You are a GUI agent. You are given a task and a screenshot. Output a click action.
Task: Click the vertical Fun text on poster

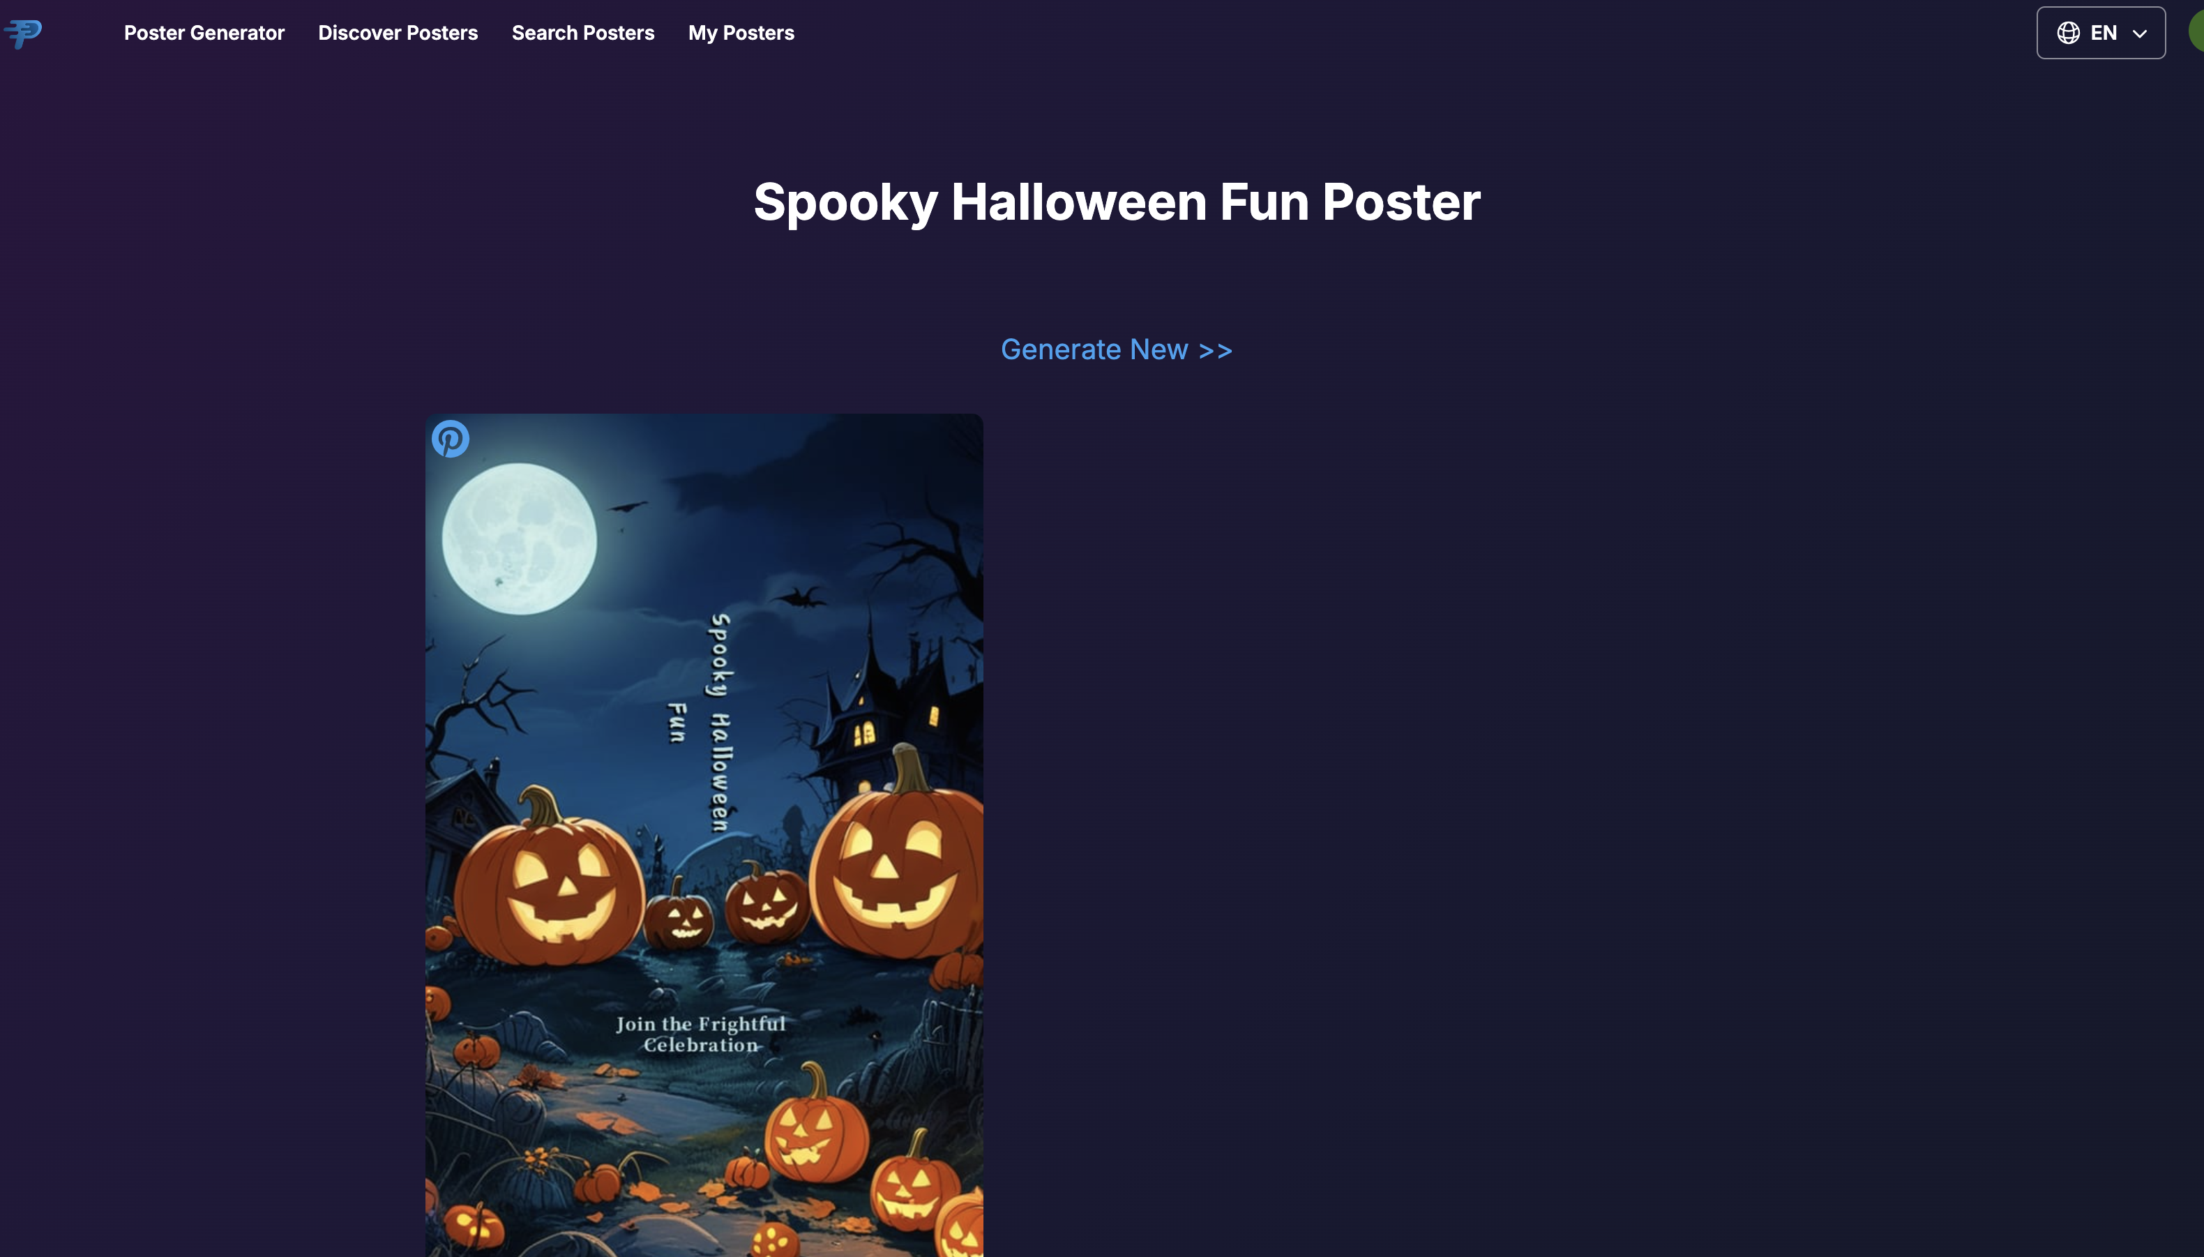[677, 723]
